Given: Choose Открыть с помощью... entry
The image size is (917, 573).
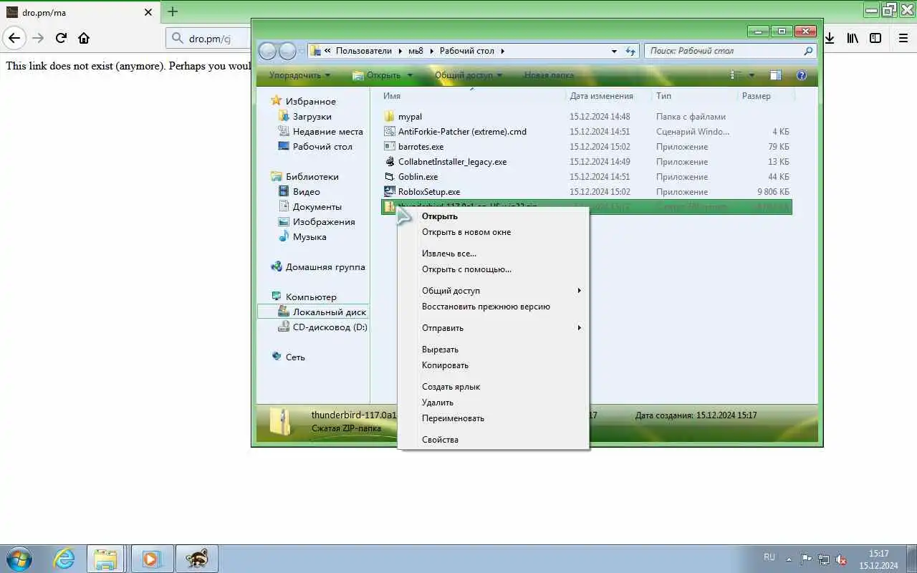Looking at the screenshot, I should 466,269.
